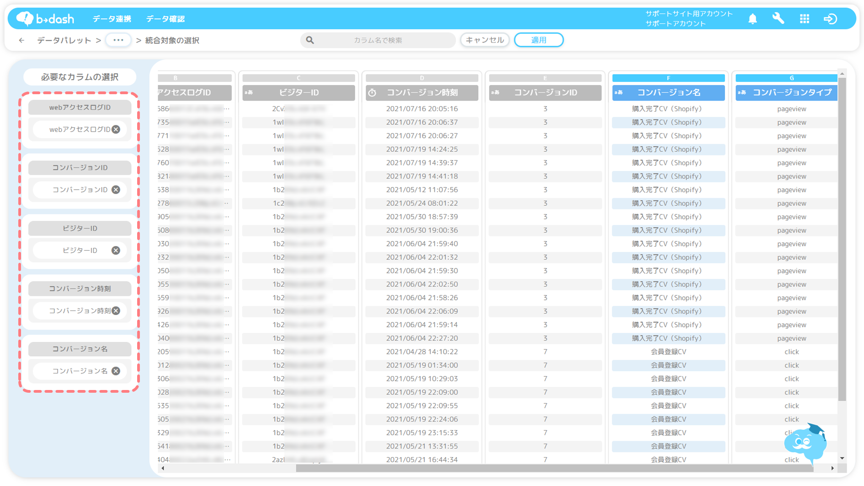Click the 適用 button
The height and width of the screenshot is (486, 864).
(539, 40)
